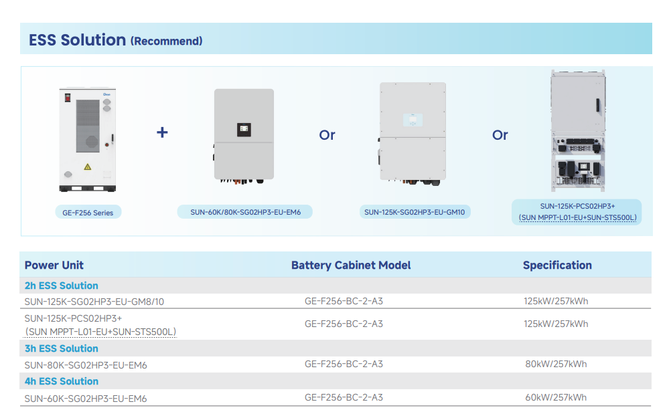Click the underlined (SUN MPPT-L01-EU+SUN-STS500L) table text
Image resolution: width=671 pixels, height=420 pixels.
click(100, 332)
